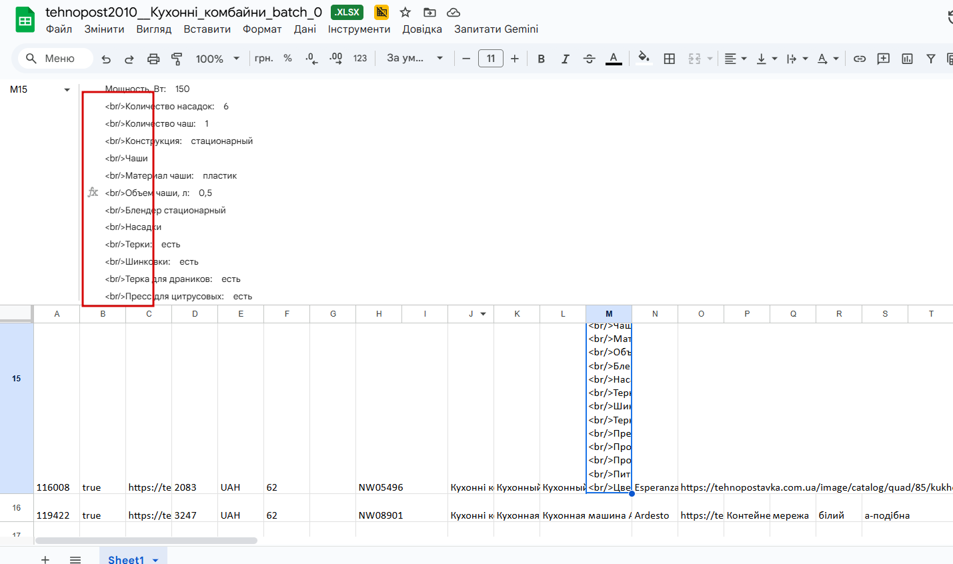
Task: Insert a link
Action: pyautogui.click(x=860, y=59)
